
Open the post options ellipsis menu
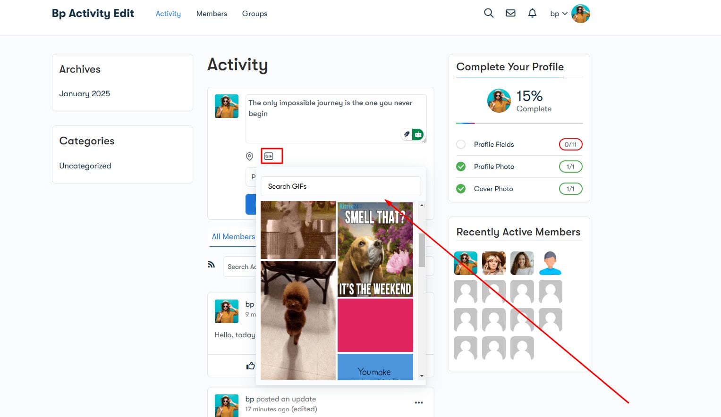[x=419, y=402]
